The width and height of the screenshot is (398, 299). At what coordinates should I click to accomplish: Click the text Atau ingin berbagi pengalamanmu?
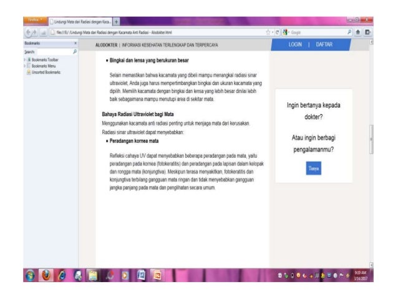tap(314, 144)
